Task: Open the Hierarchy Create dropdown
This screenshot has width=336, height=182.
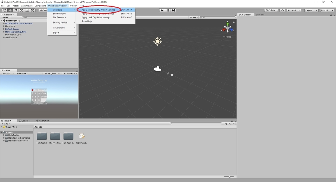Action: click(6, 17)
